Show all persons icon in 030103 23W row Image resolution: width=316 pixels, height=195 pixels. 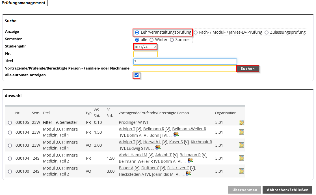pyautogui.click(x=158, y=147)
